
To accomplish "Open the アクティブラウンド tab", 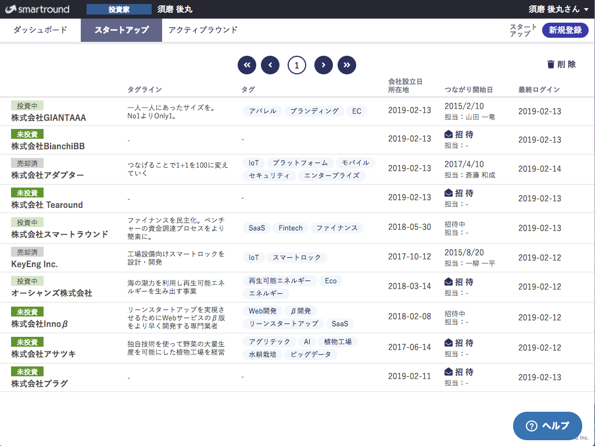I will (203, 30).
